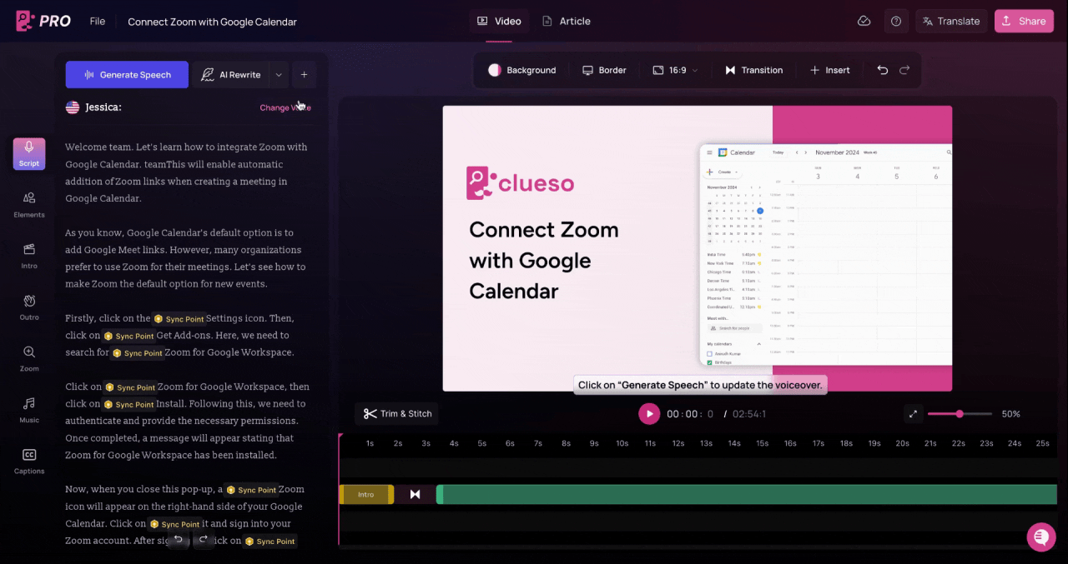Screen dimensions: 1068x564
Task: Open the chat support bubble
Action: pyautogui.click(x=1040, y=537)
